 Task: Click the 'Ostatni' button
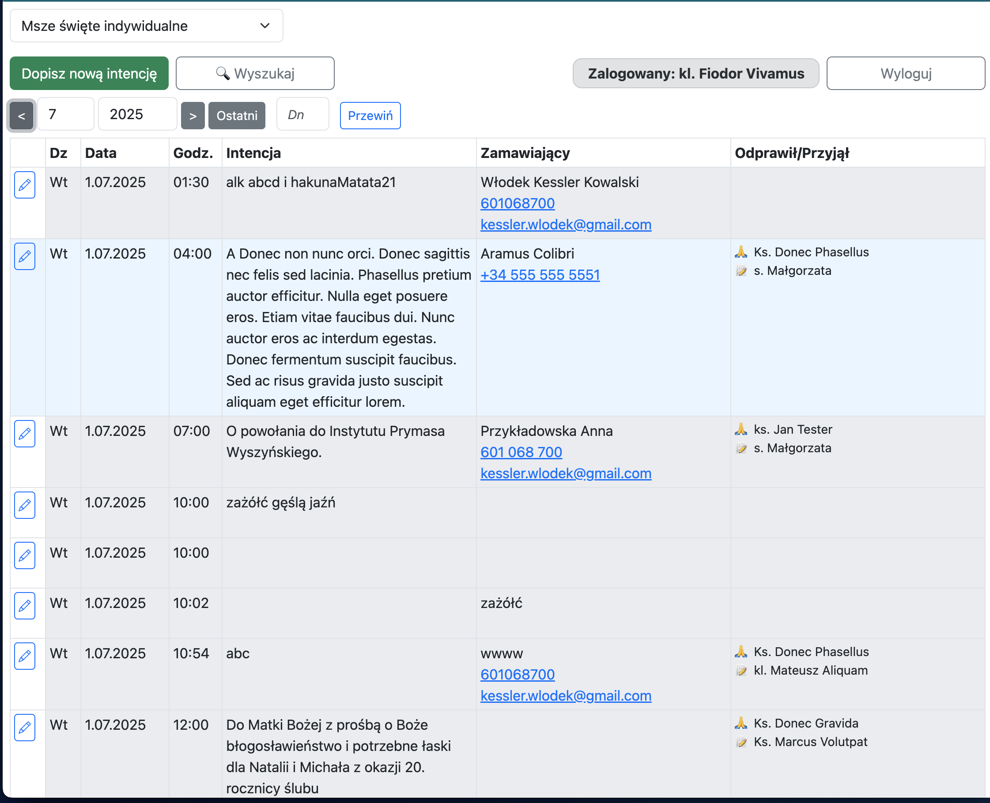pos(237,116)
